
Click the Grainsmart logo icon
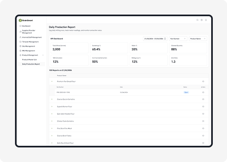click(x=20, y=20)
